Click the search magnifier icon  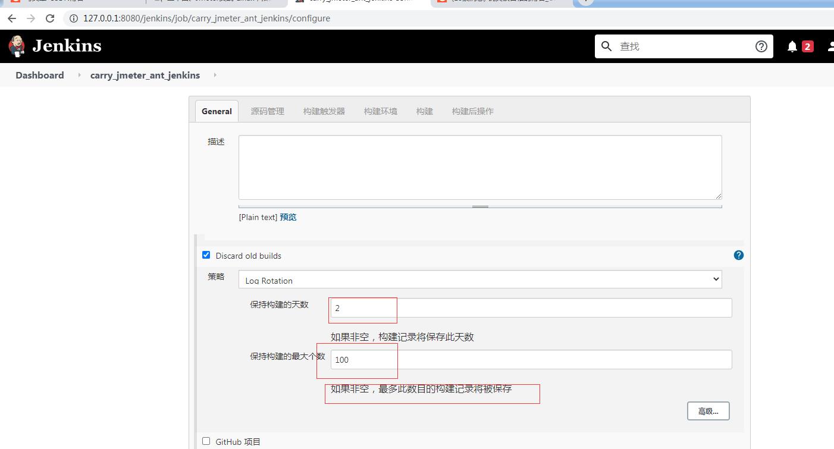pos(606,46)
